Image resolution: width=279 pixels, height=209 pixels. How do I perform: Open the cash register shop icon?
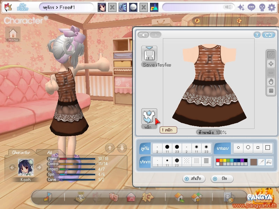pos(81,197)
